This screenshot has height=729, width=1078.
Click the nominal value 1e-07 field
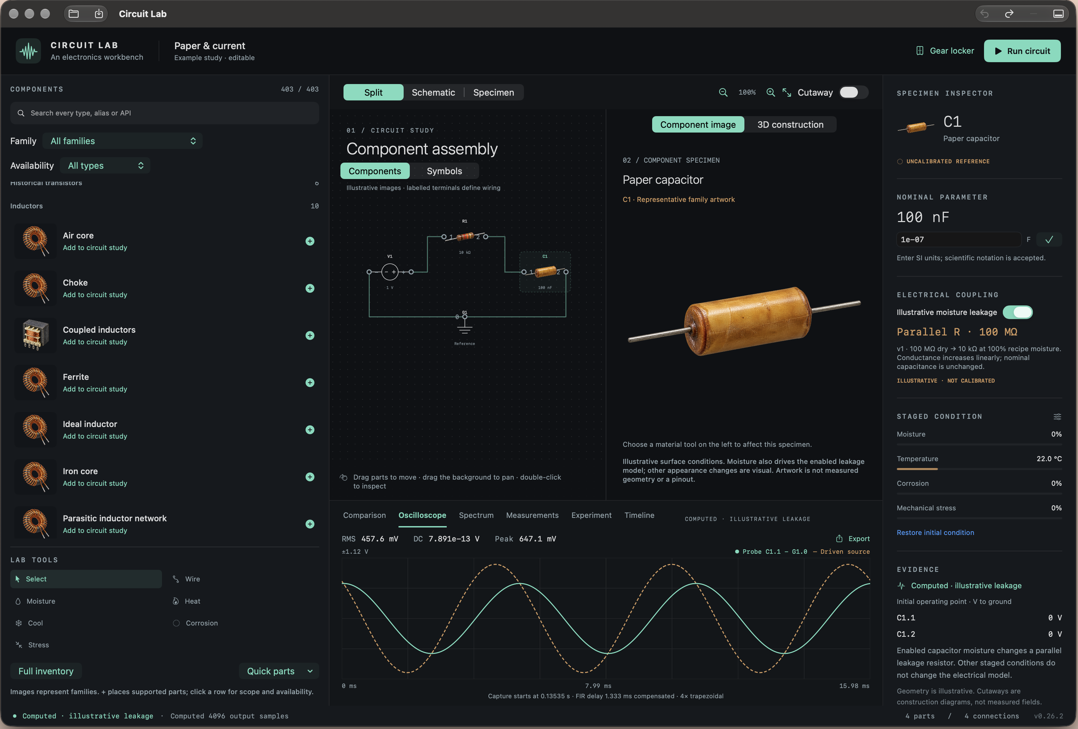[x=958, y=239]
